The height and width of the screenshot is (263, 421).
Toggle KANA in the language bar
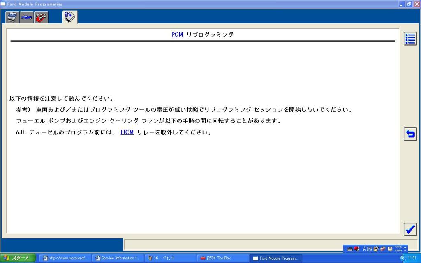coord(398,251)
